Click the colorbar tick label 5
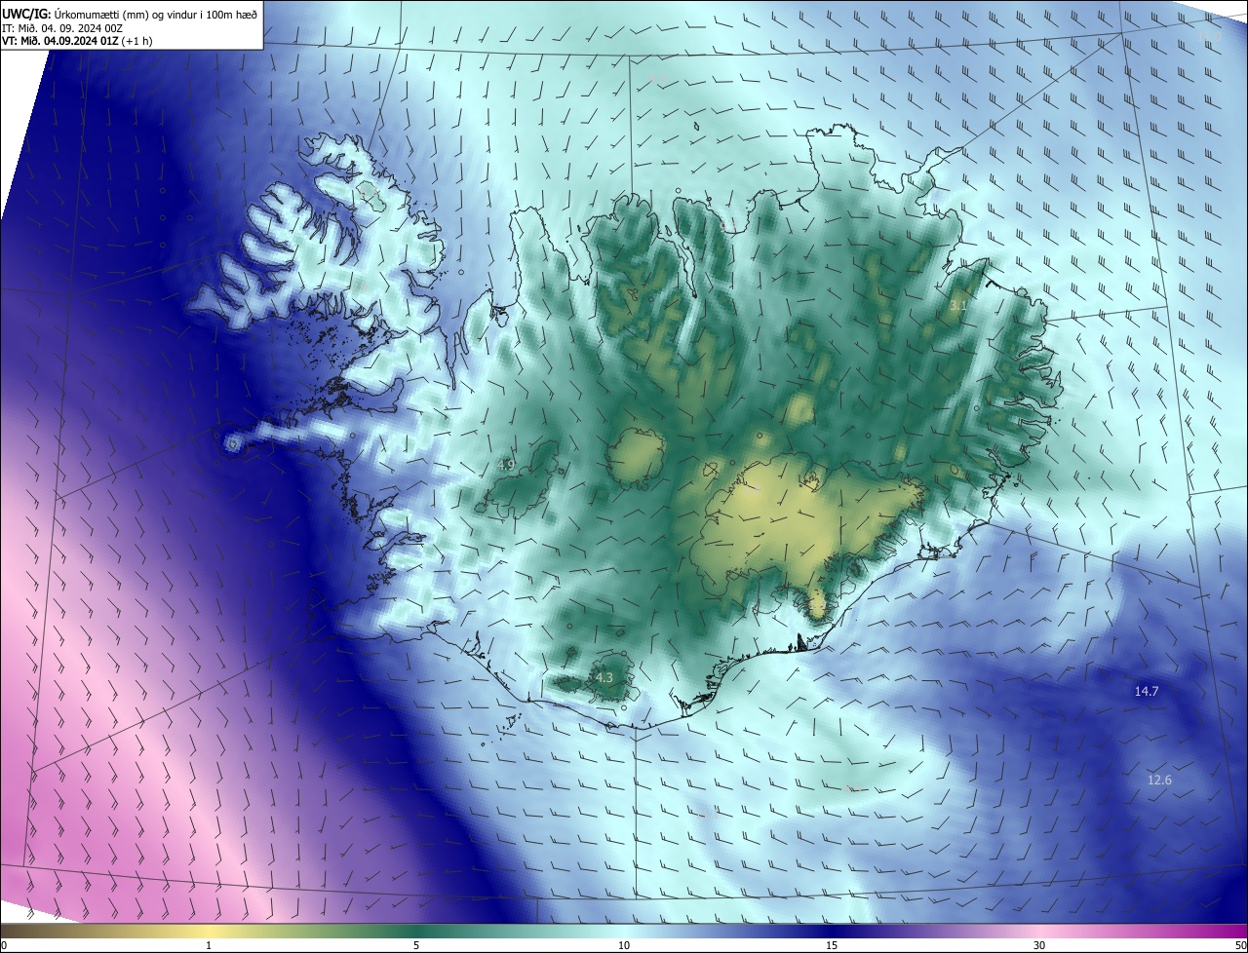 click(416, 945)
